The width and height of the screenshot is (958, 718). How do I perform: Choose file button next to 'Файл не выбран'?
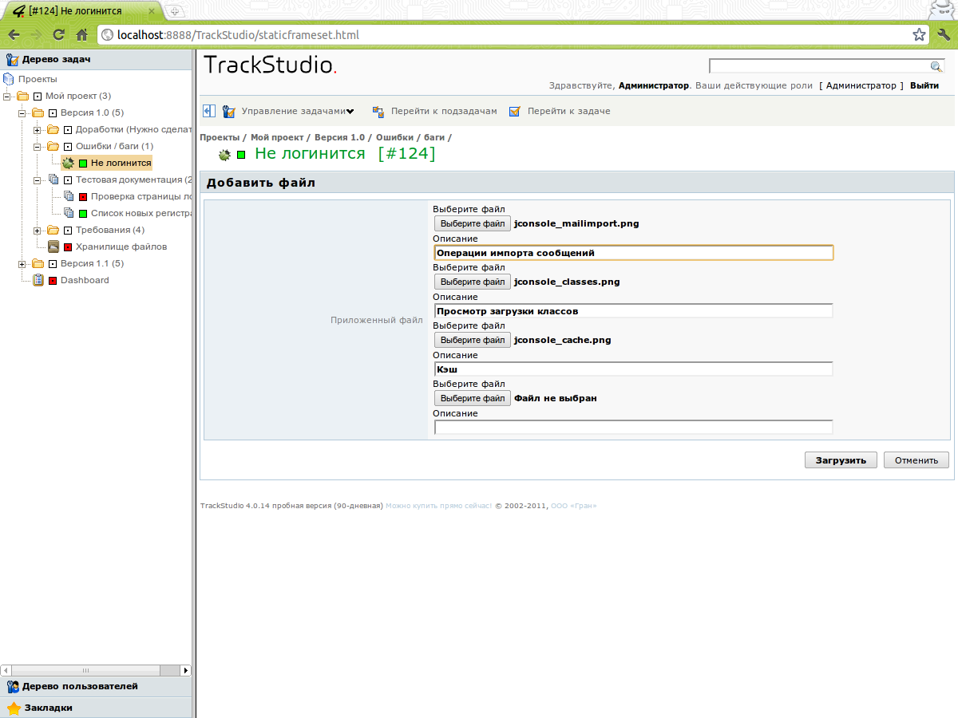coord(473,398)
